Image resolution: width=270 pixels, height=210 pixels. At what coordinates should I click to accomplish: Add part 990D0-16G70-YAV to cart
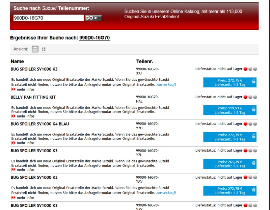click(253, 189)
